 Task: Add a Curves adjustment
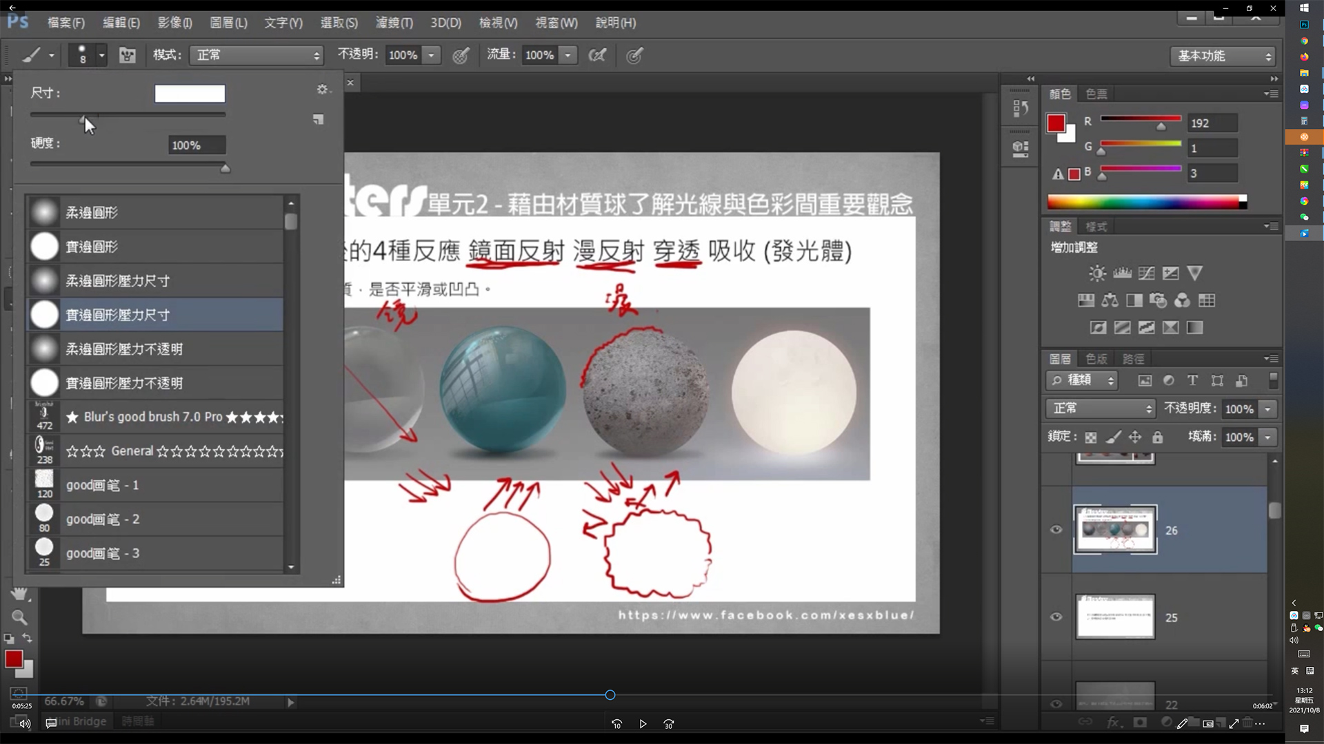pos(1146,273)
